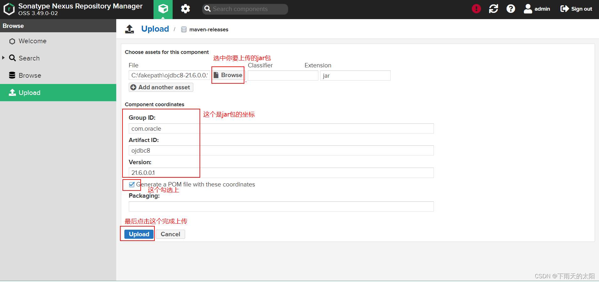
Task: Click Add another asset button
Action: pos(161,87)
